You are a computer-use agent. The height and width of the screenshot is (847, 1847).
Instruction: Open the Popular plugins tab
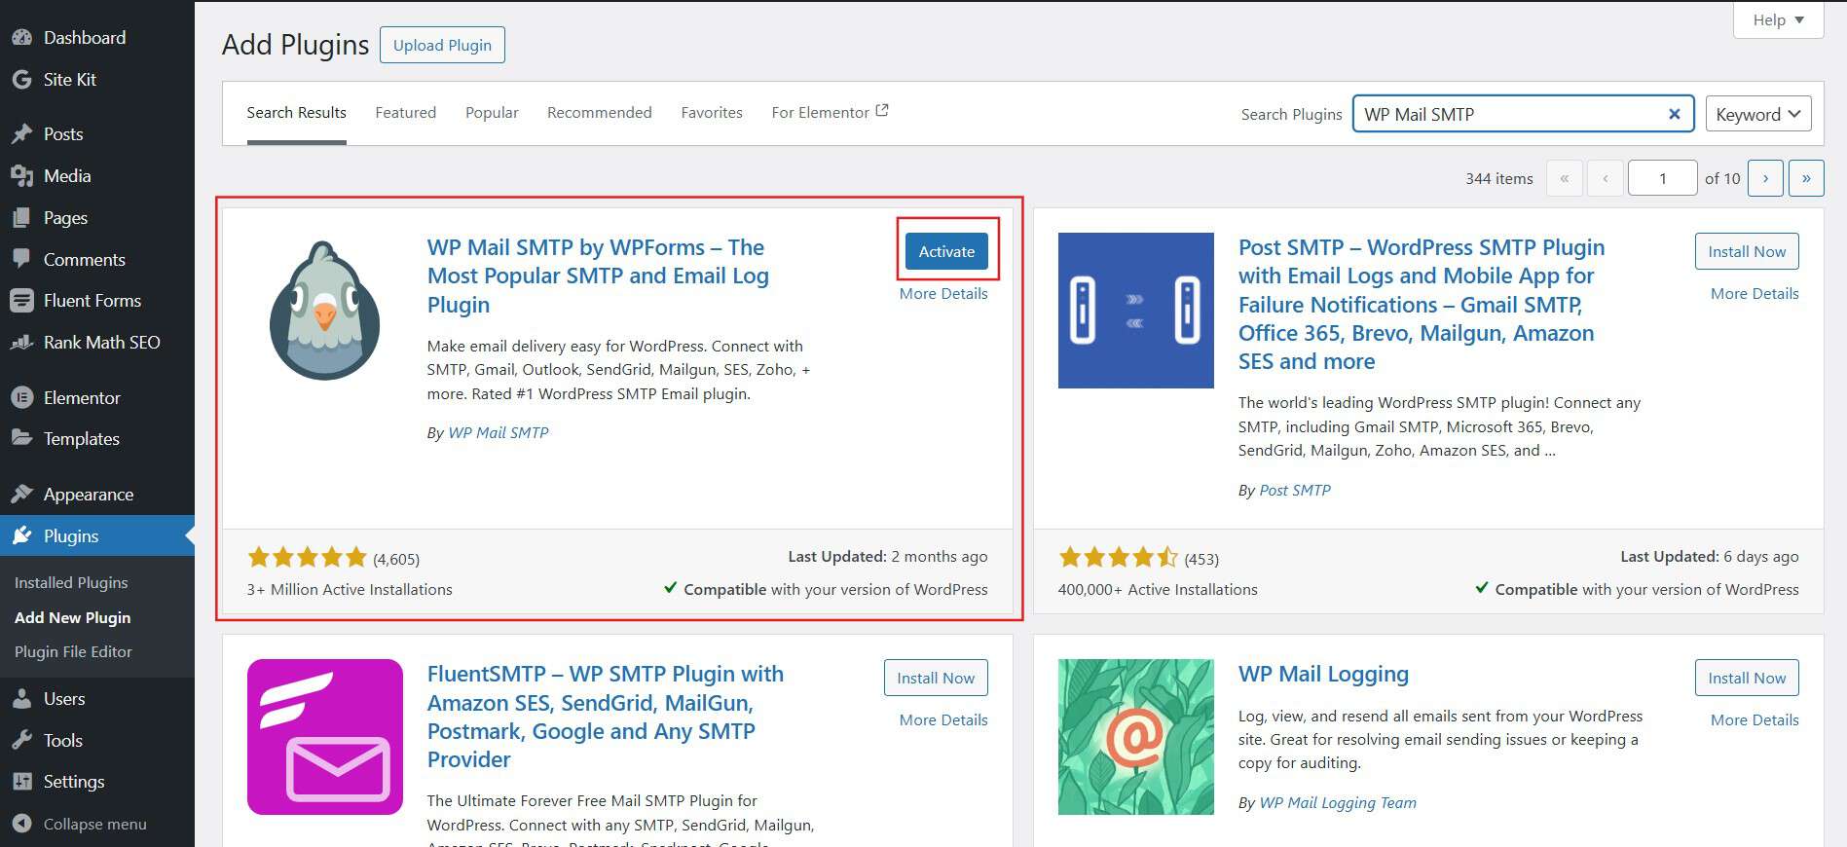click(492, 113)
